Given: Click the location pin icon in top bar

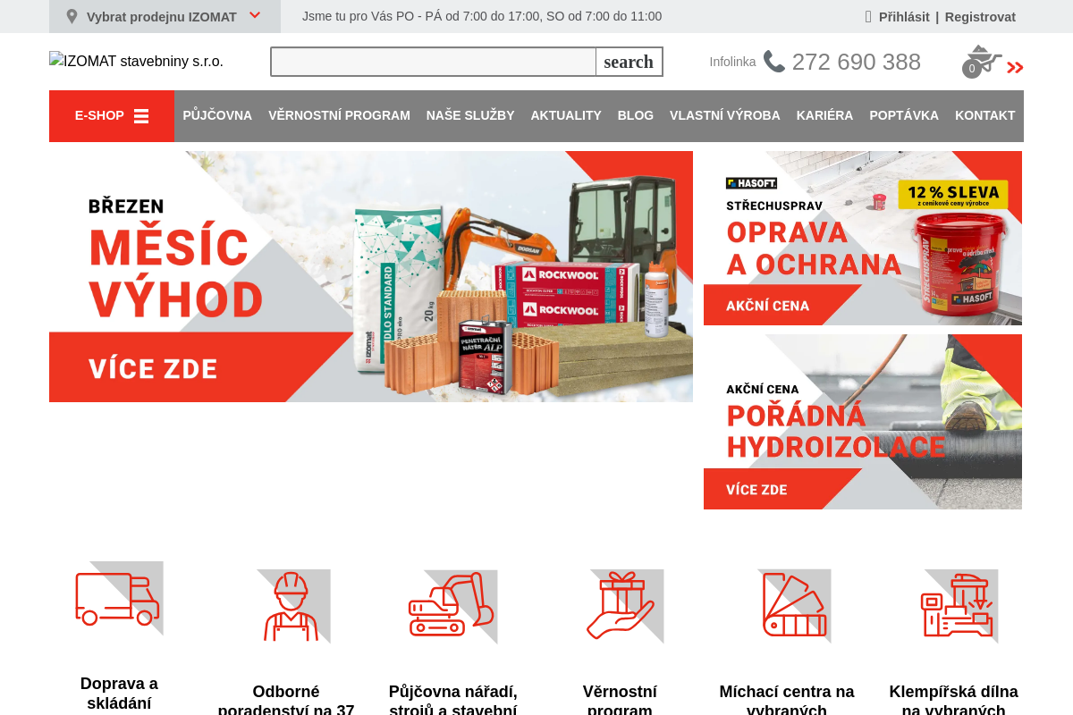Looking at the screenshot, I should (x=72, y=17).
